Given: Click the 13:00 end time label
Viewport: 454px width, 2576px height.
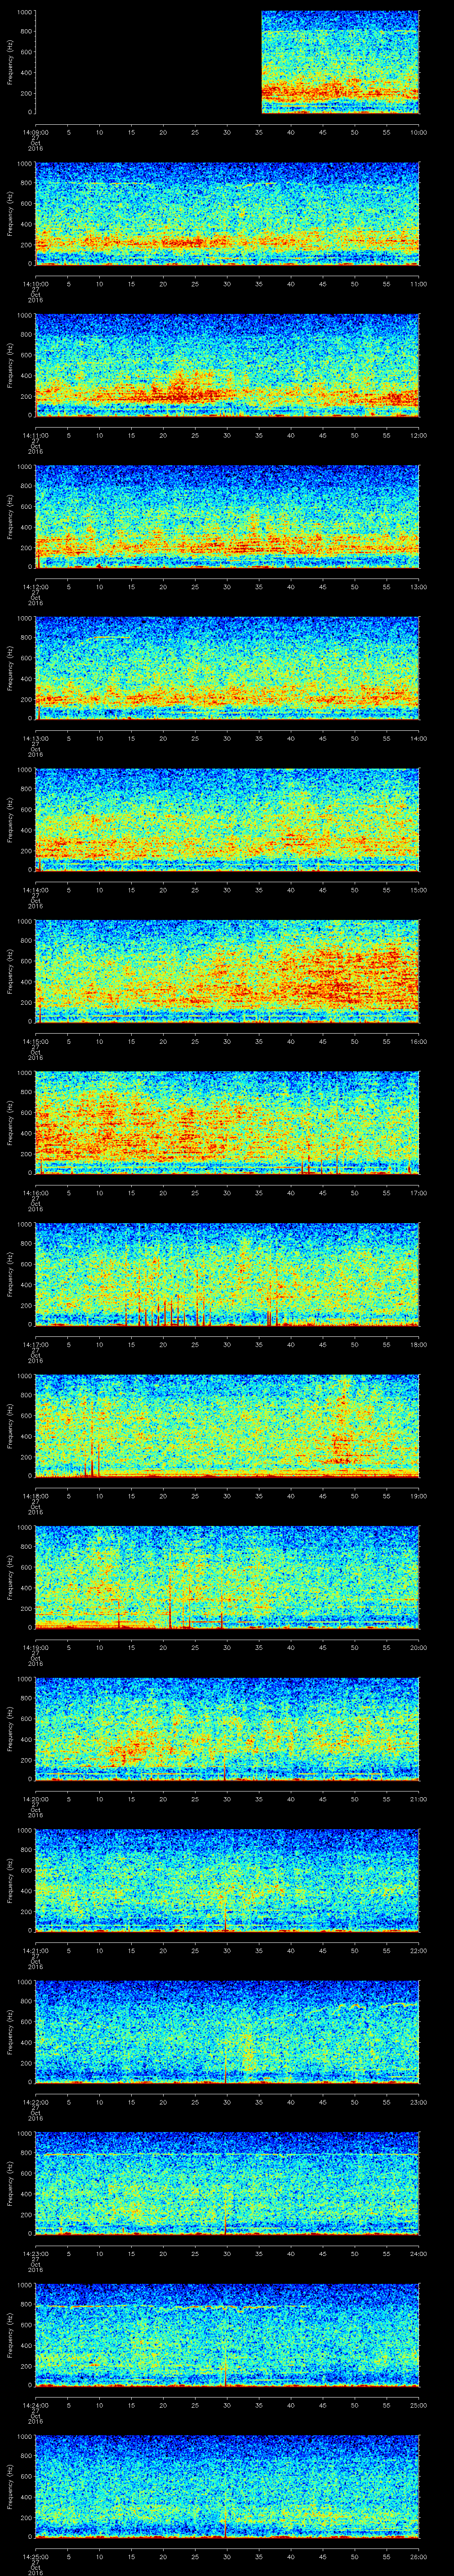Looking at the screenshot, I should pyautogui.click(x=418, y=586).
